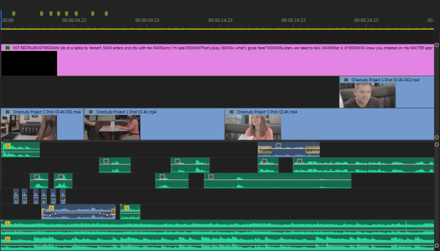This screenshot has width=440, height=251.
Task: Click fx badge on second audio row clip reaching sequence end
Action: (x=300, y=161)
